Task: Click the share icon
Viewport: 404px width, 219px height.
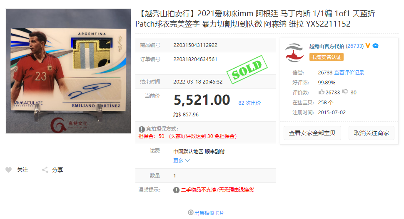Action: [45, 170]
